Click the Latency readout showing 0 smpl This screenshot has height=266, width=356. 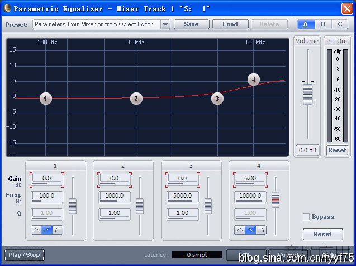197,255
